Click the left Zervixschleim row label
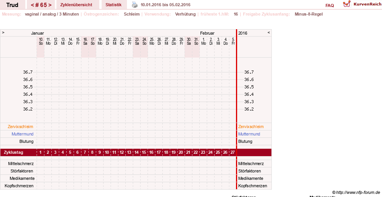This screenshot has width=382, height=197. [21, 127]
